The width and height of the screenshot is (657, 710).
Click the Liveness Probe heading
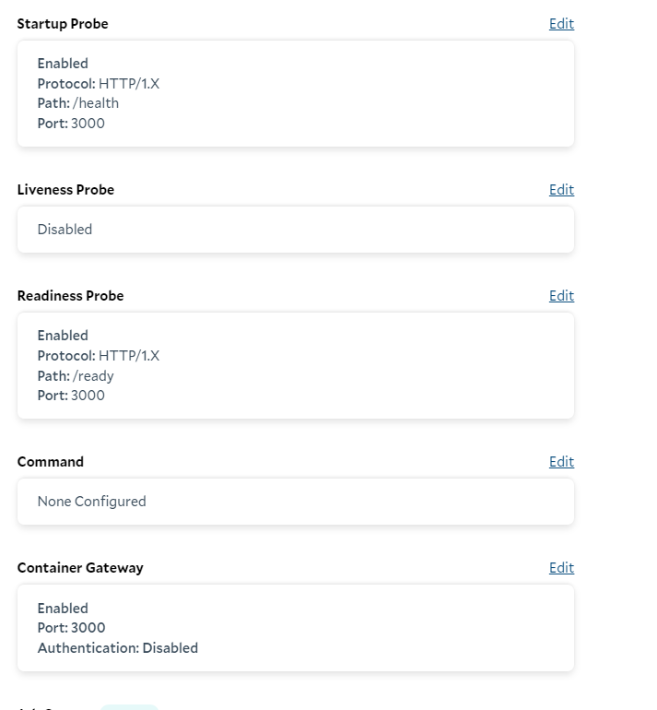65,189
